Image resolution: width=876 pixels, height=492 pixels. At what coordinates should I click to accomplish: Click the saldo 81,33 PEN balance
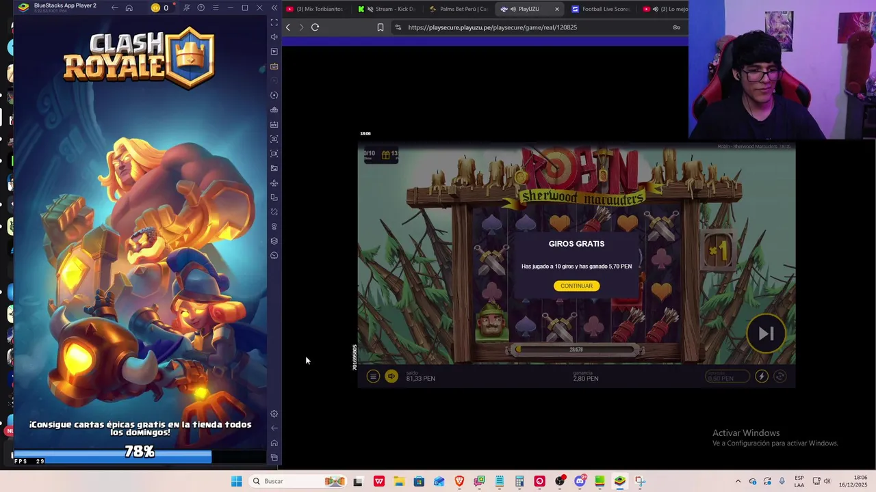point(420,377)
